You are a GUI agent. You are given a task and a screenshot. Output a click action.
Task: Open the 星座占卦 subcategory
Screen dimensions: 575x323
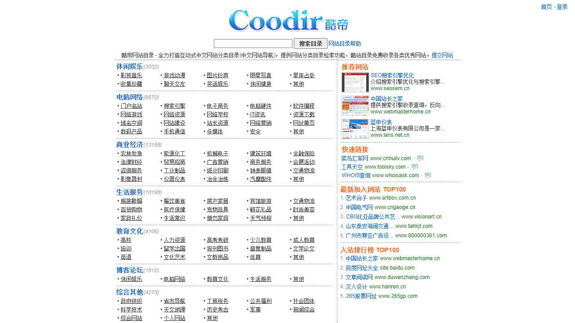304,75
